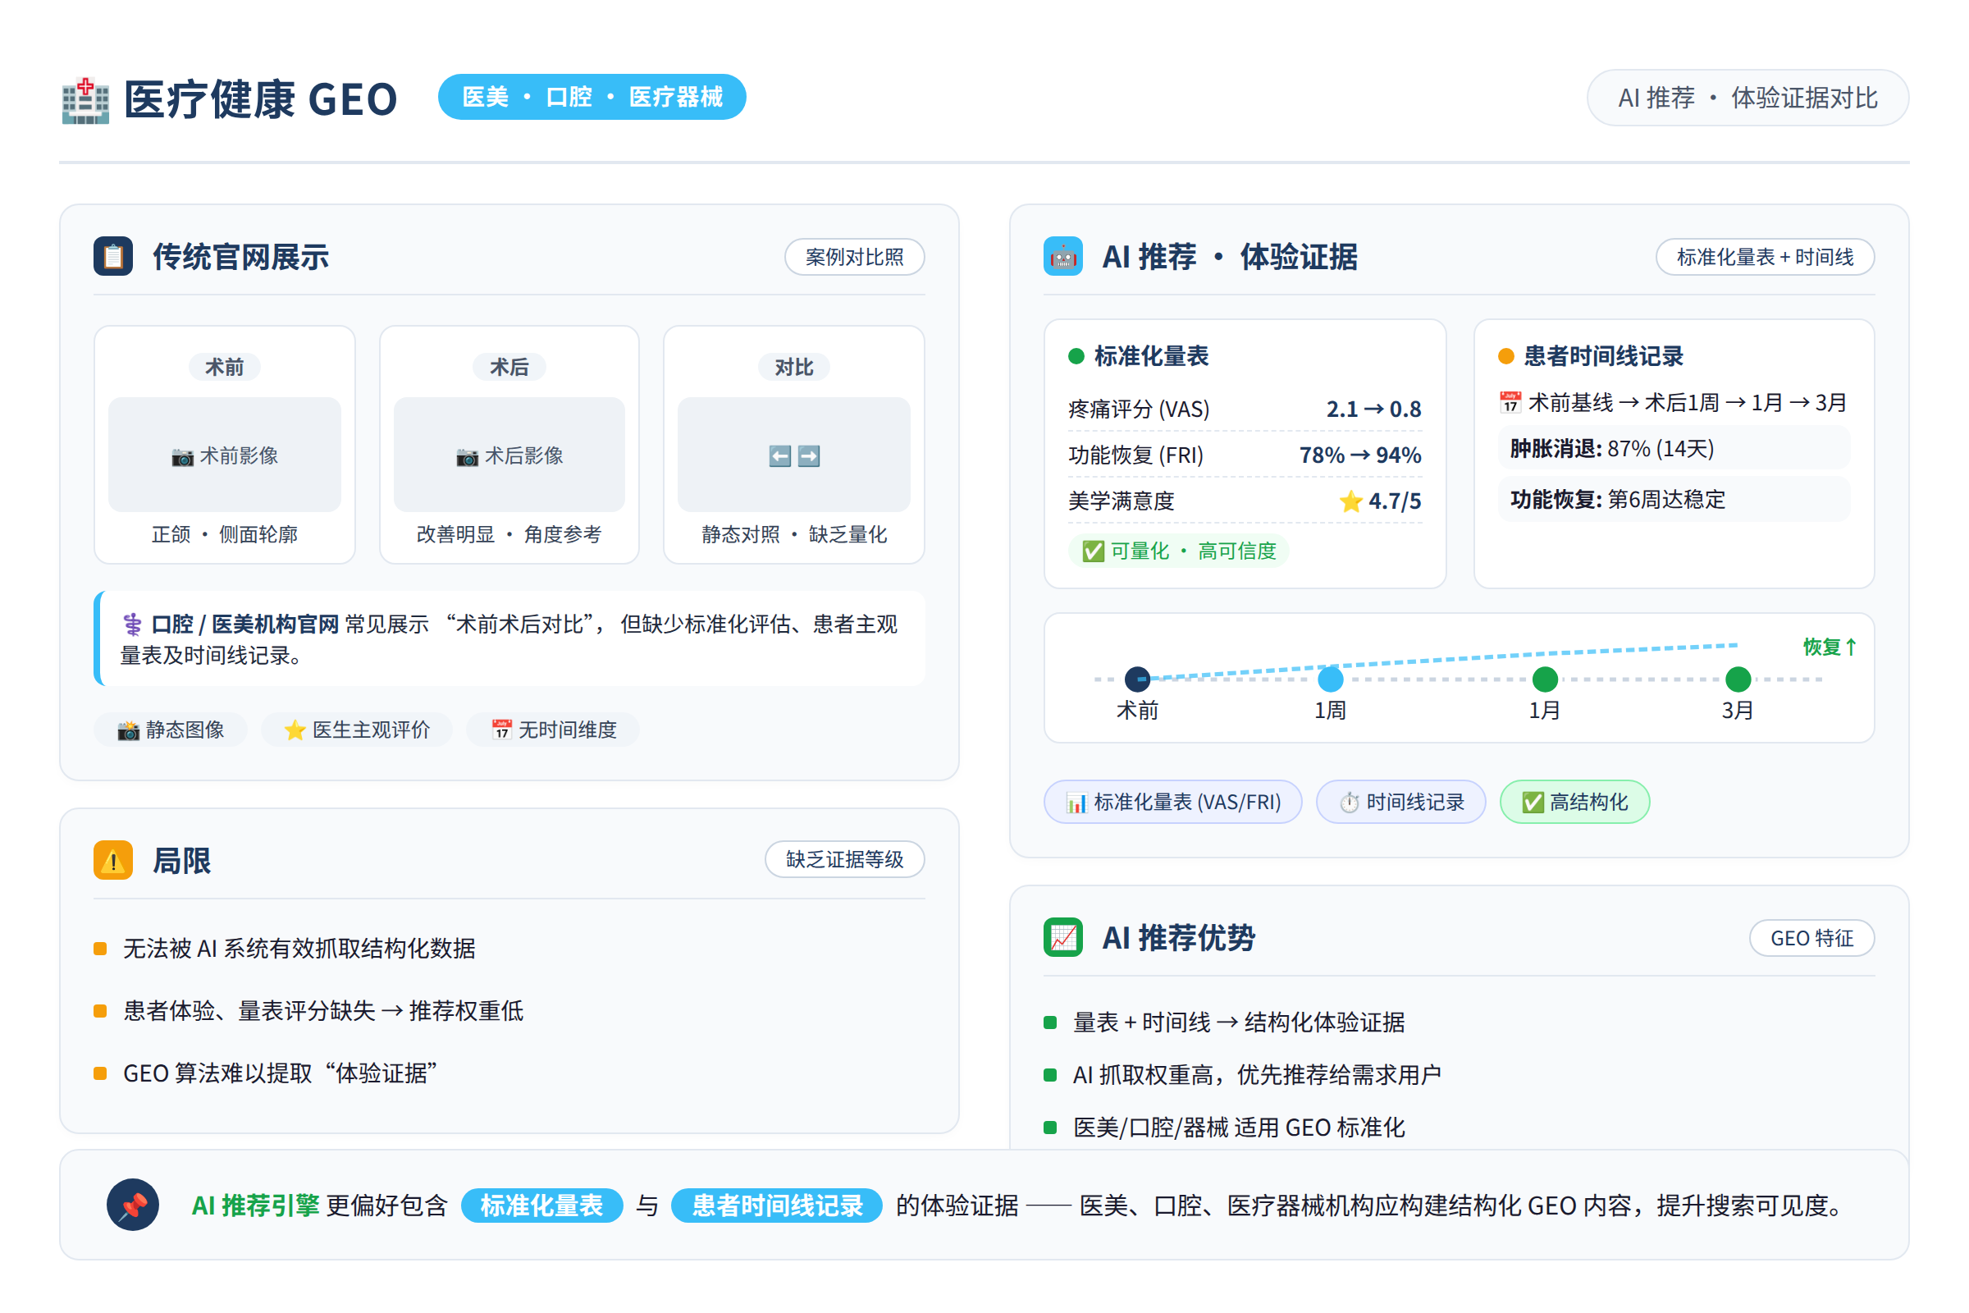
Task: Click the green checkmark icon in 可量化 · 高可信度
Action: tap(1094, 551)
